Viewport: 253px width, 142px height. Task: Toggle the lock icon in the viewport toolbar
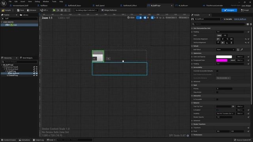(141, 18)
